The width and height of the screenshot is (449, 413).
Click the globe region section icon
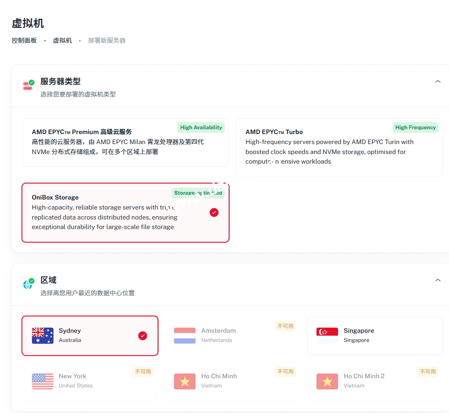click(28, 284)
